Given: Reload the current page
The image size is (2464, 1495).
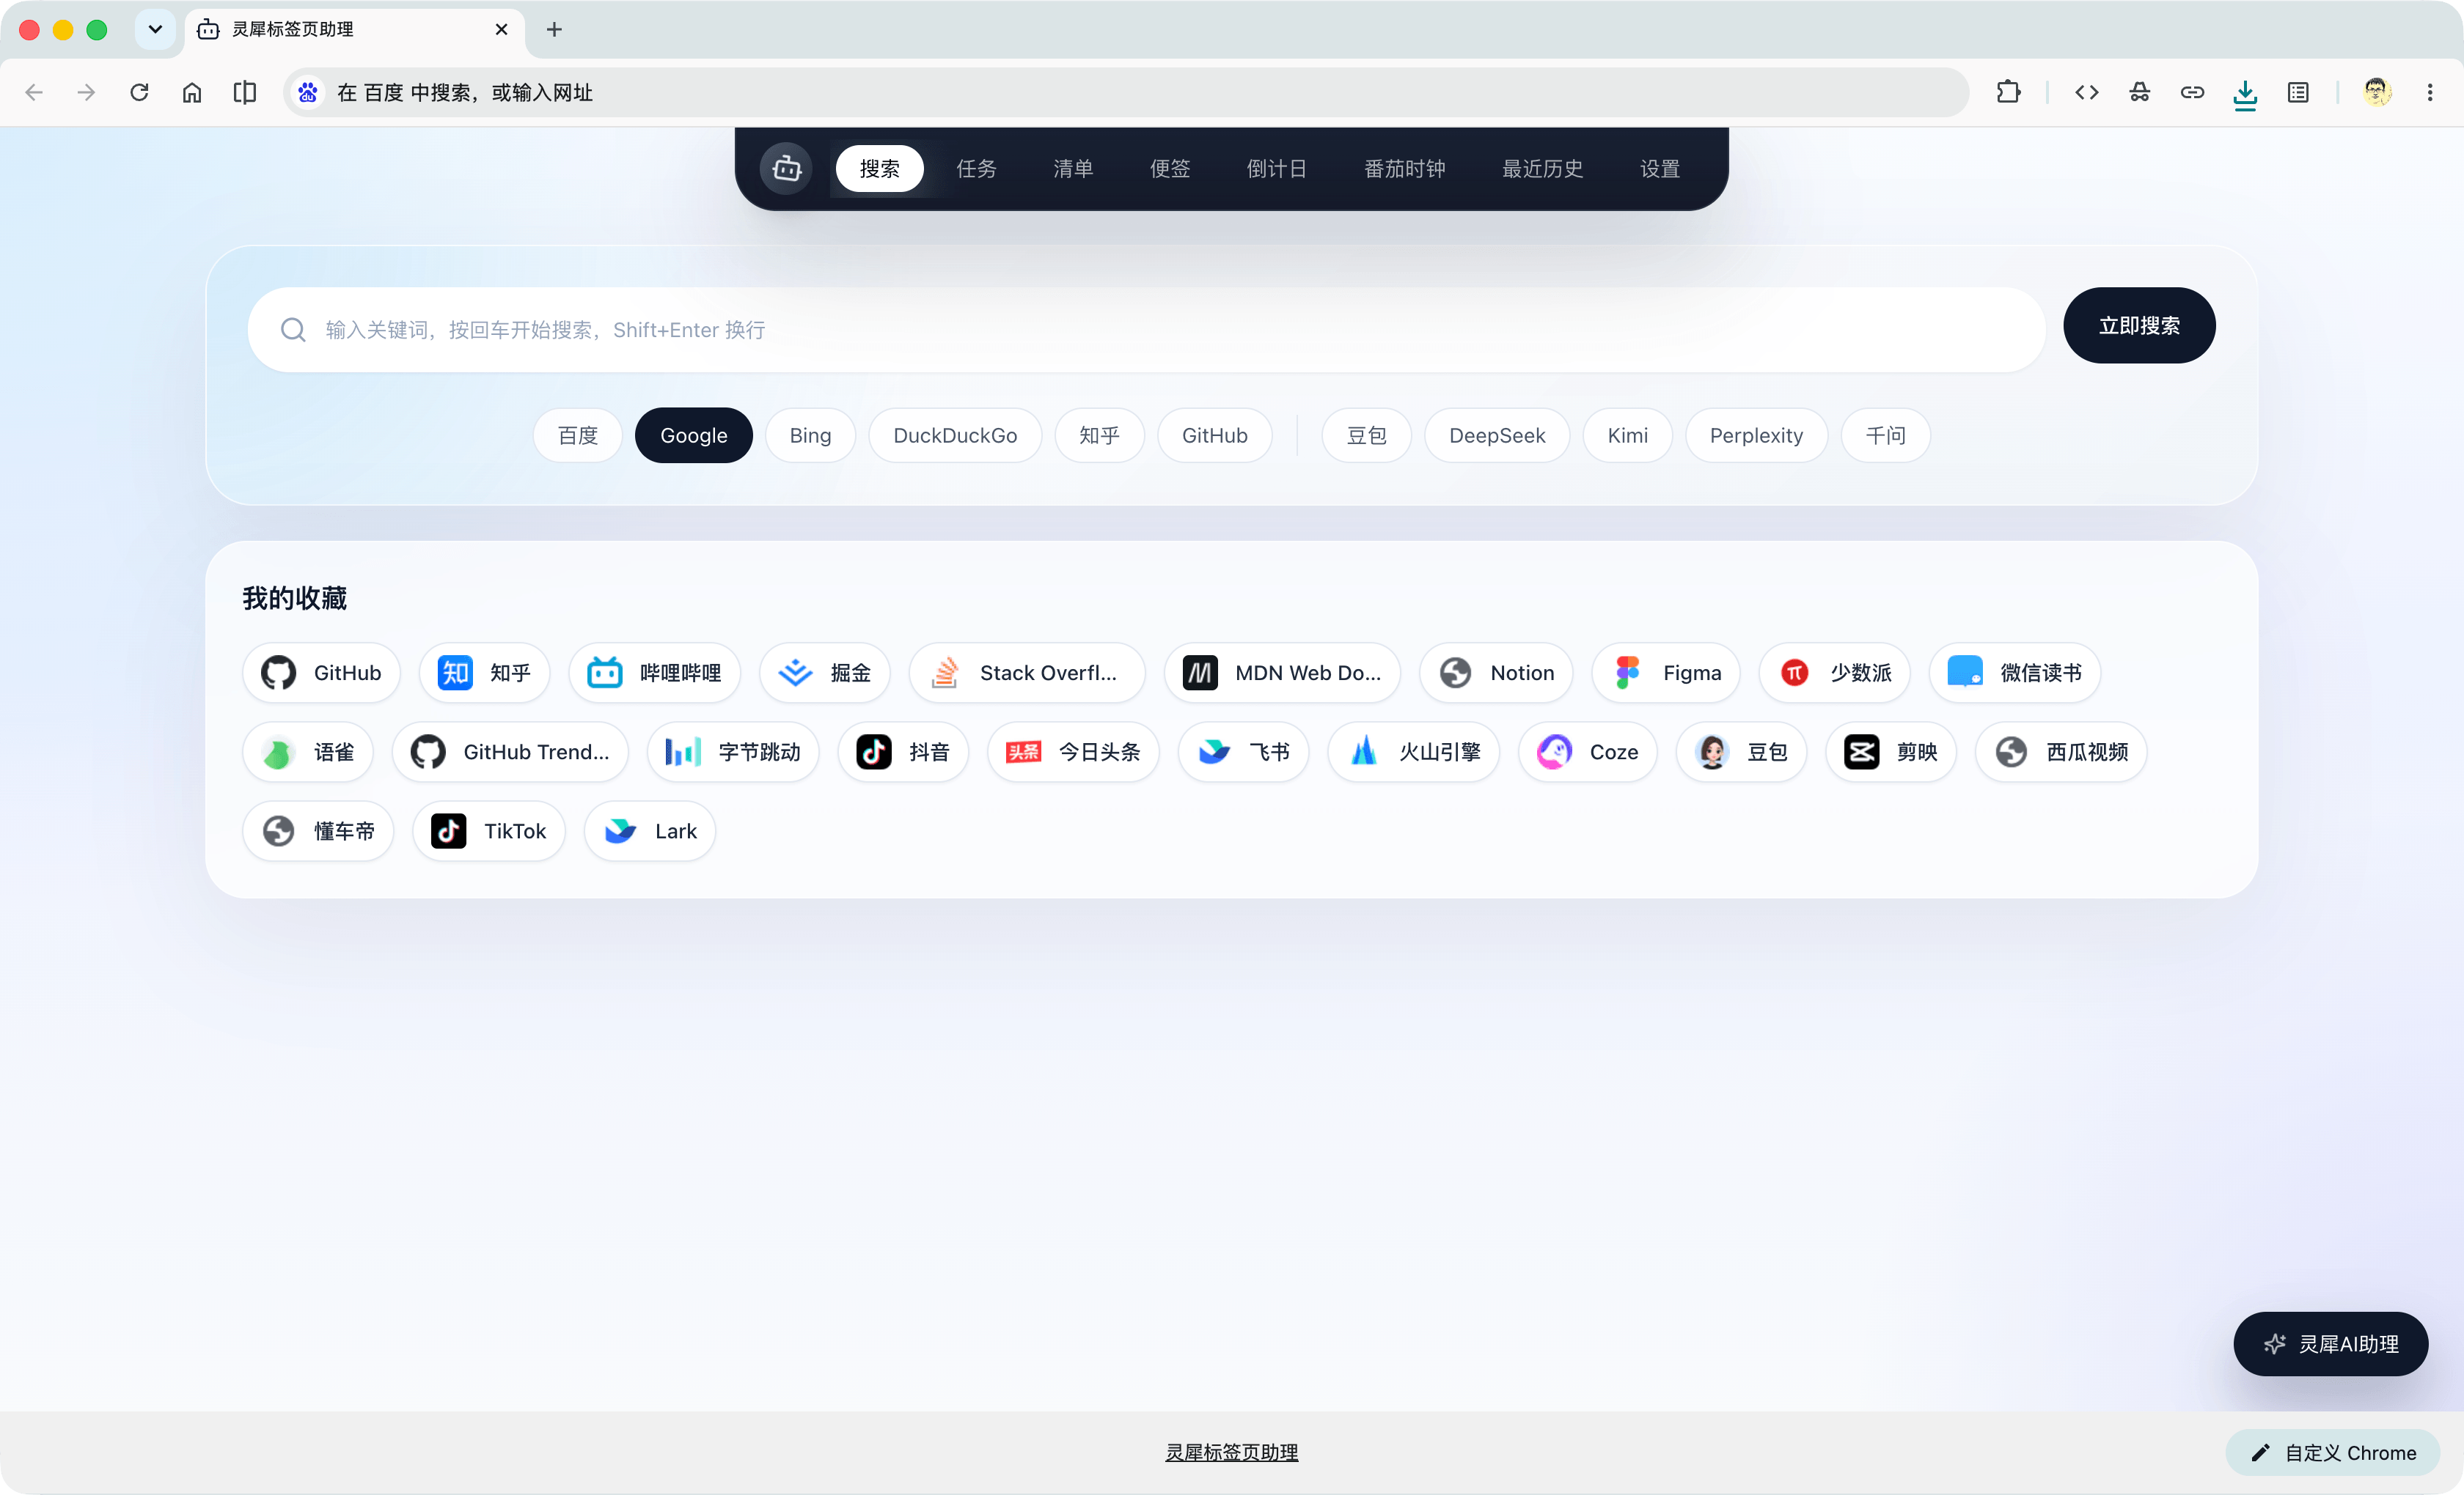Looking at the screenshot, I should [x=139, y=92].
